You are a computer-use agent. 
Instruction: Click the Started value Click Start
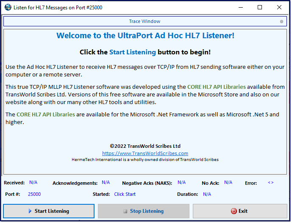click(x=125, y=194)
